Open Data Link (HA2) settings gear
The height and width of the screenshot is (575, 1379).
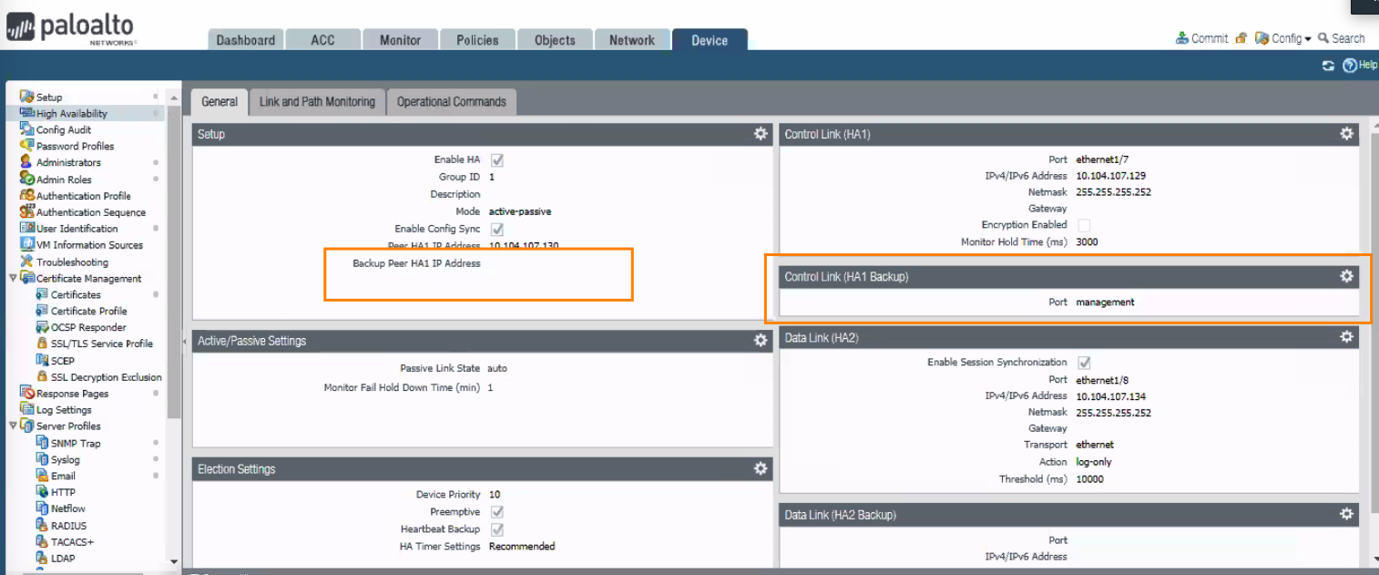click(1346, 337)
